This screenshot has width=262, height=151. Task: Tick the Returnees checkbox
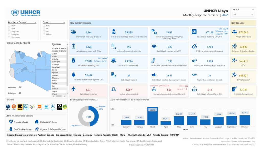pos(9,37)
